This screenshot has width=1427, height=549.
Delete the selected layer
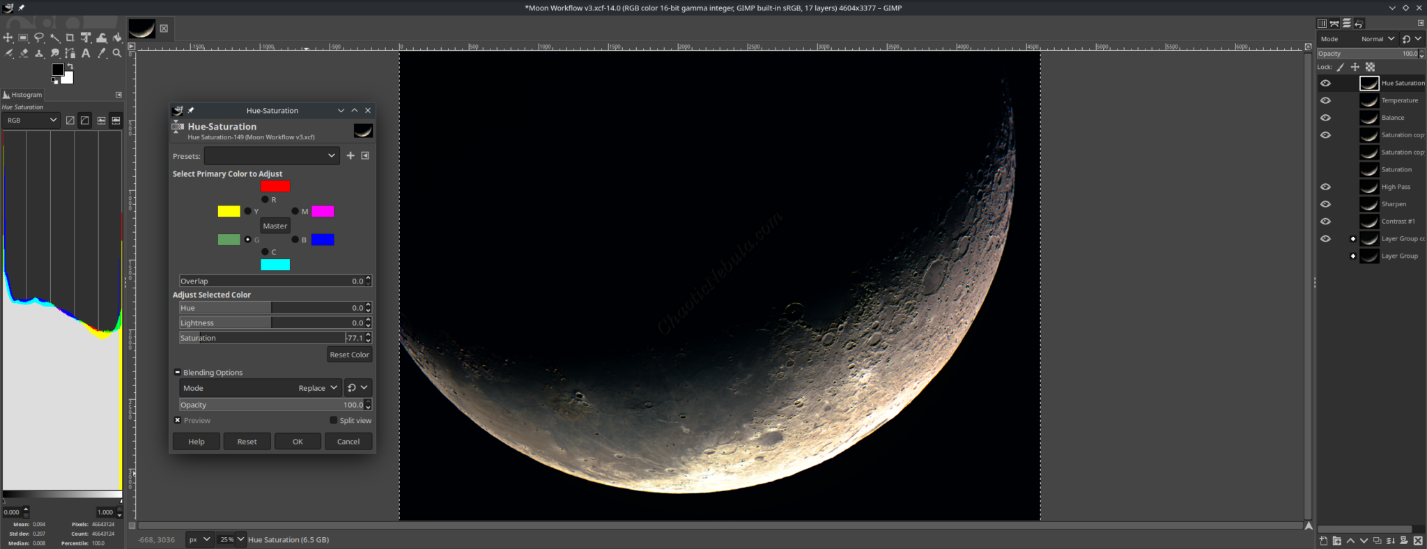1418,541
